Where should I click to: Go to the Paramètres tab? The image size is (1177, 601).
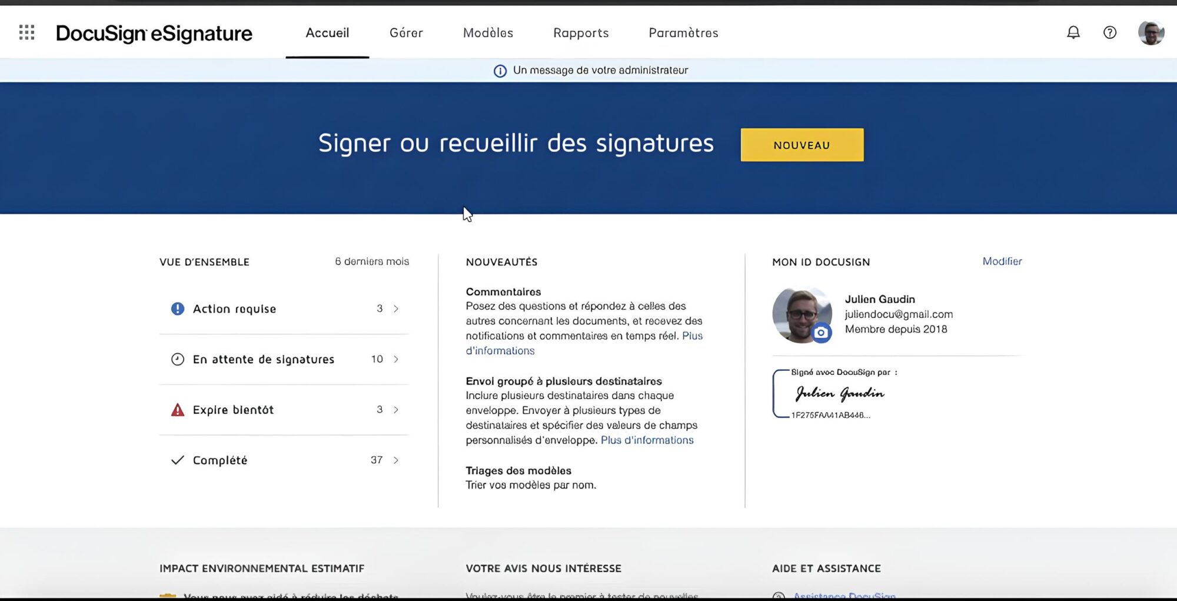(x=683, y=33)
